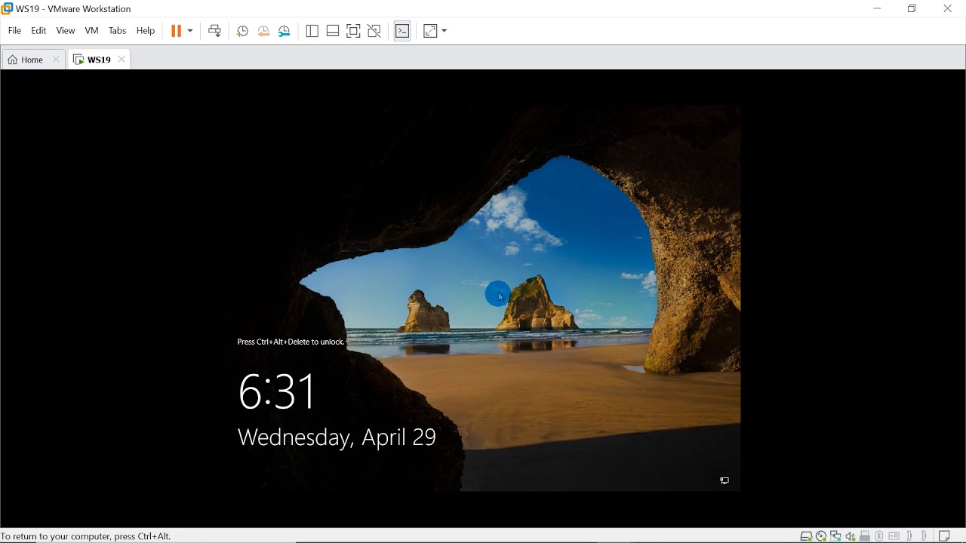Expand the stretch mode dropdown arrow

pyautogui.click(x=445, y=31)
